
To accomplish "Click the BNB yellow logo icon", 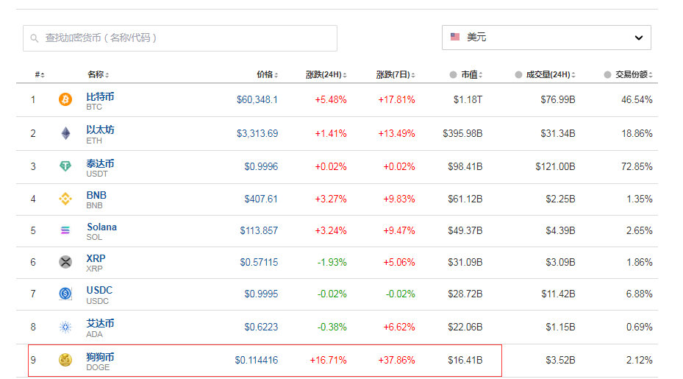I will (65, 199).
